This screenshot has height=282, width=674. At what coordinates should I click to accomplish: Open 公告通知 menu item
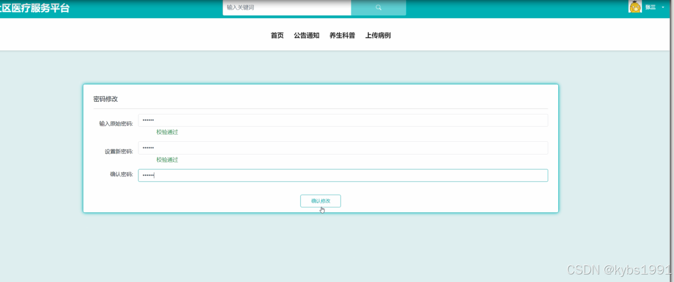click(x=307, y=35)
